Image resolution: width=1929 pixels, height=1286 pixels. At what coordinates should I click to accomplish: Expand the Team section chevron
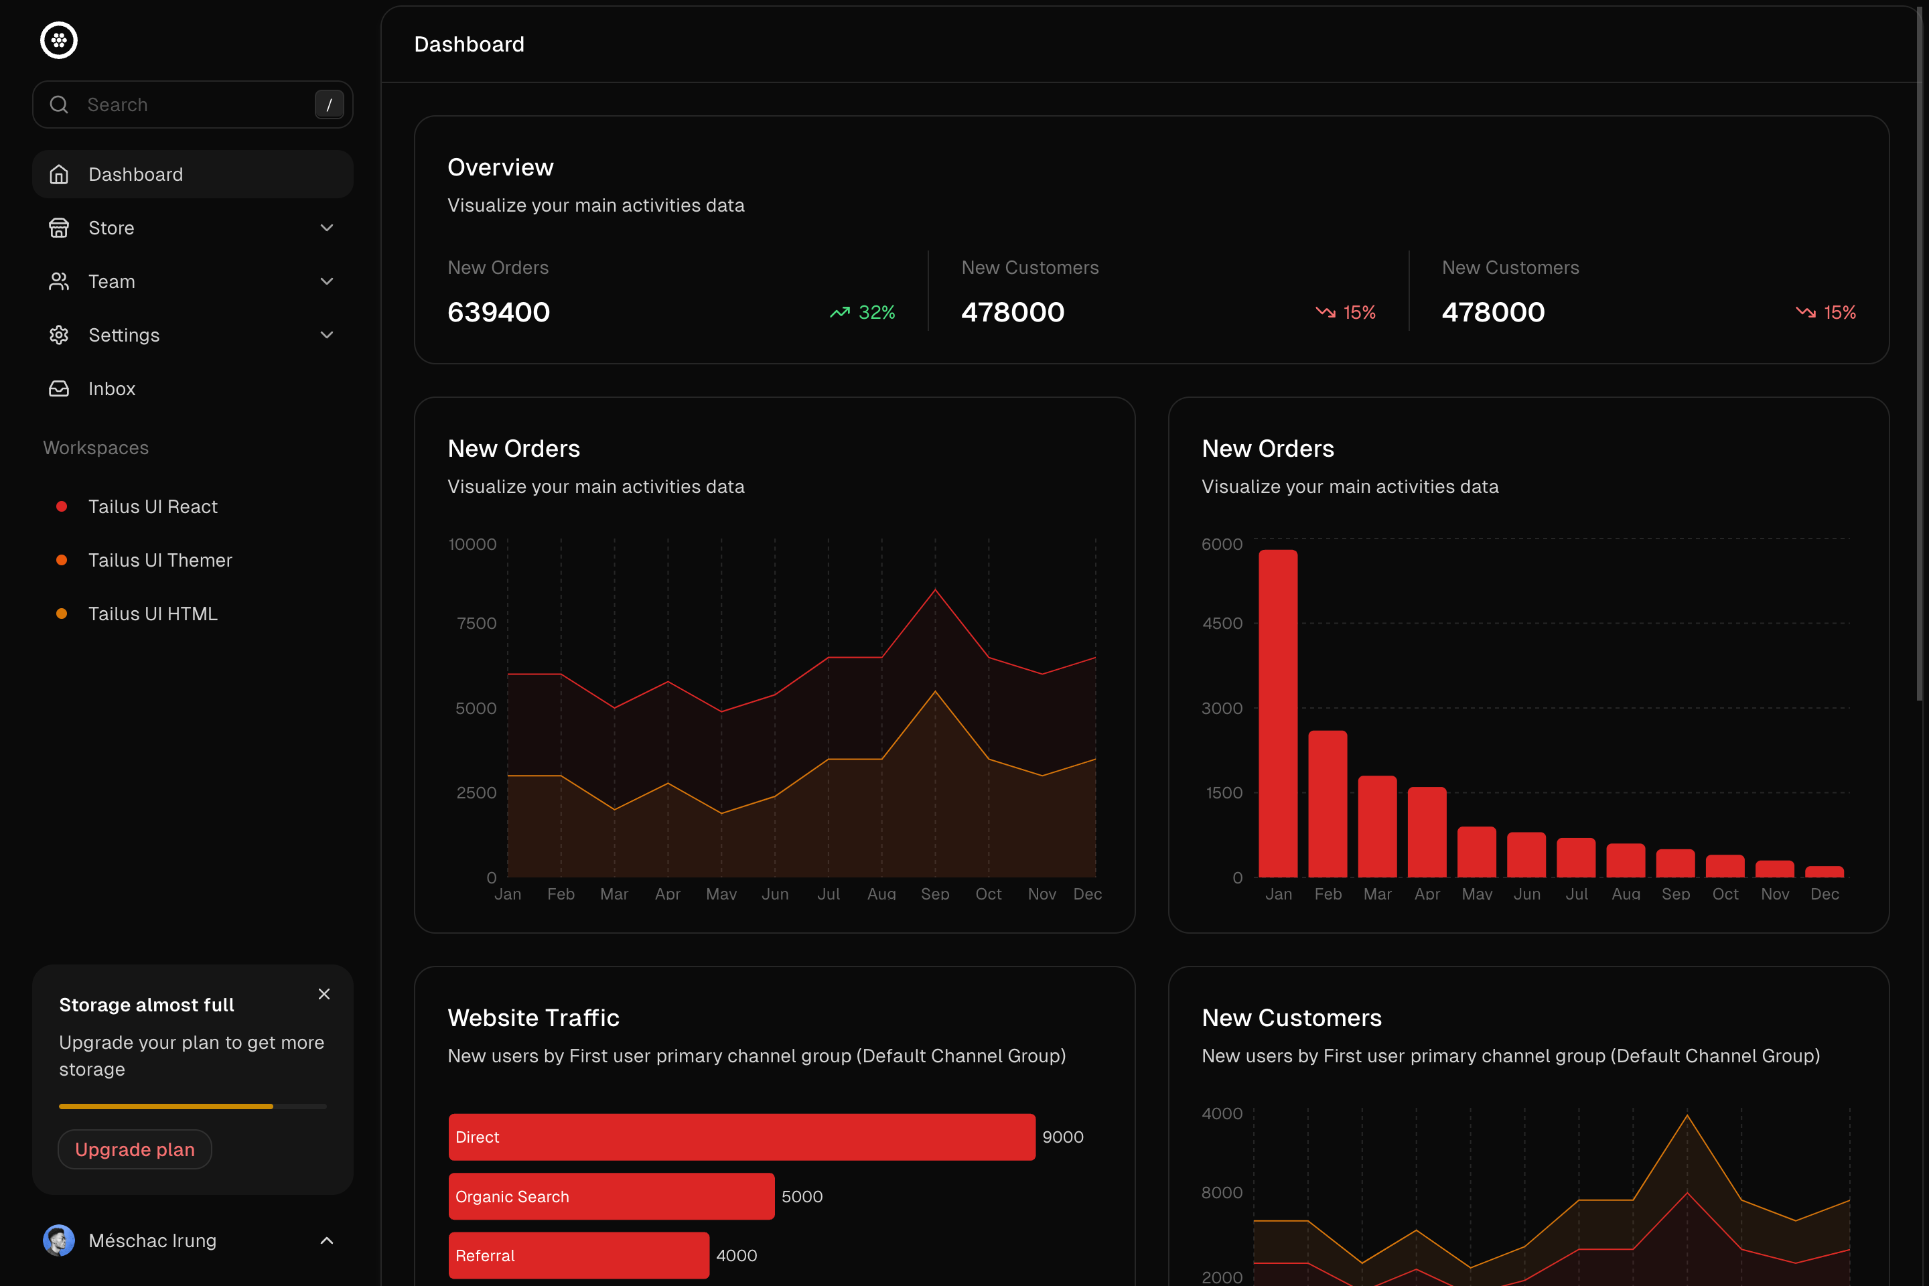[x=326, y=281]
